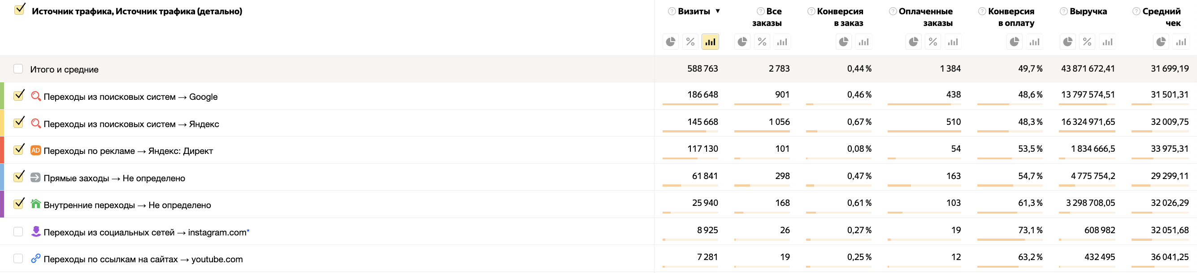Check the youtube.com referral row
1197x273 pixels.
point(18,259)
